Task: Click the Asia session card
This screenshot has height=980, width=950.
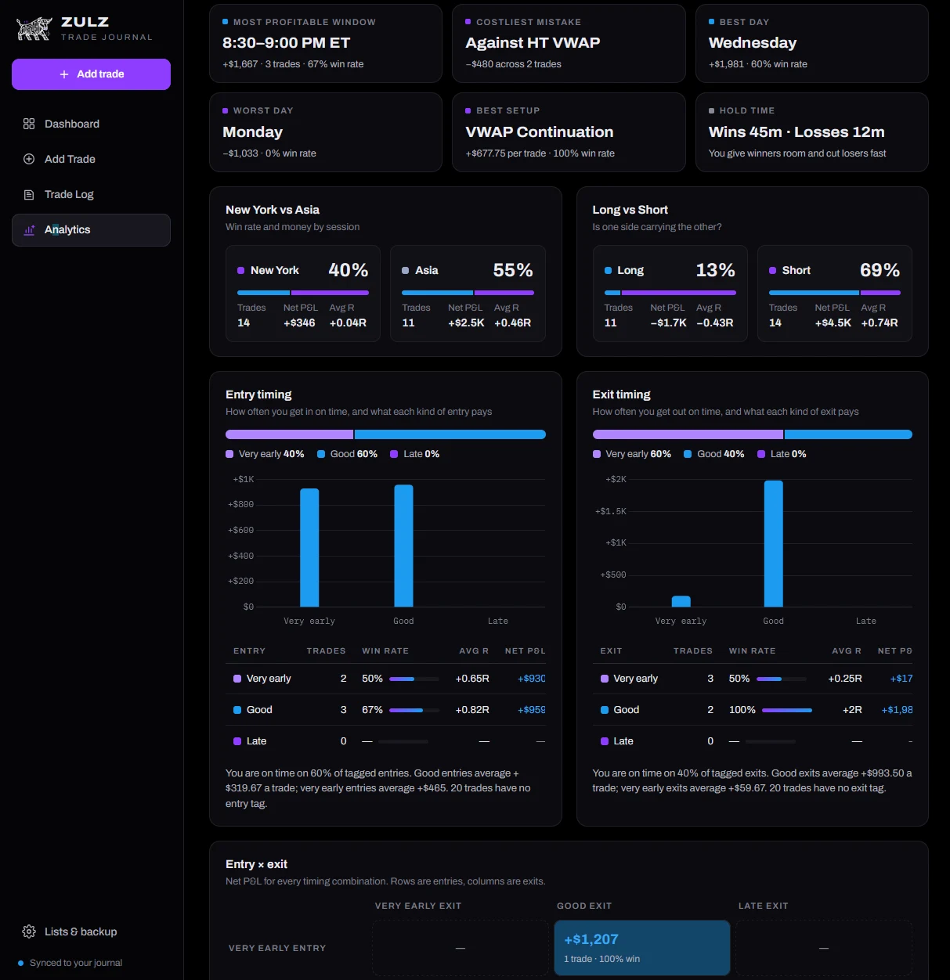Action: (468, 294)
